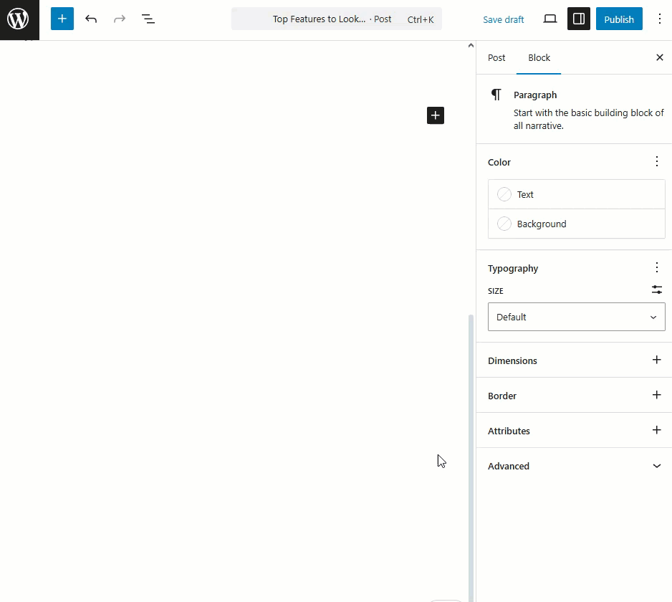672x602 pixels.
Task: Undo the last change
Action: (x=91, y=19)
